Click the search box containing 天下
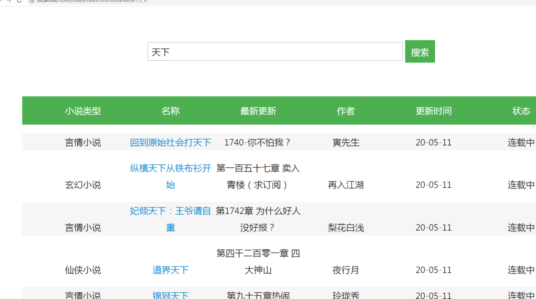 coord(275,51)
